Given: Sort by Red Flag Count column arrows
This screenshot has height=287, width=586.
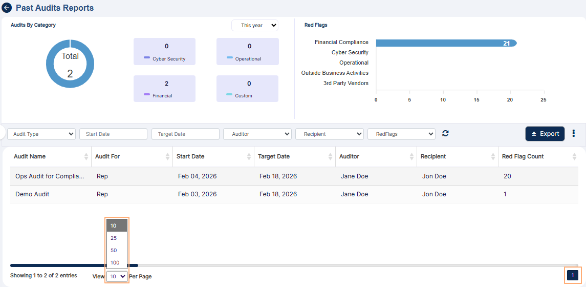Looking at the screenshot, I should [x=574, y=157].
